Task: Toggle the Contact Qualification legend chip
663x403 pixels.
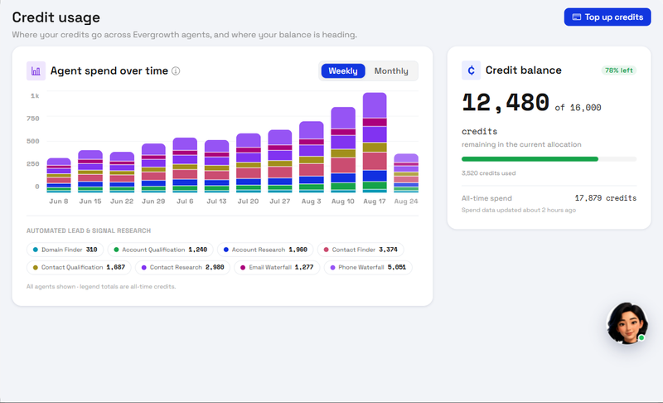Action: pyautogui.click(x=79, y=267)
